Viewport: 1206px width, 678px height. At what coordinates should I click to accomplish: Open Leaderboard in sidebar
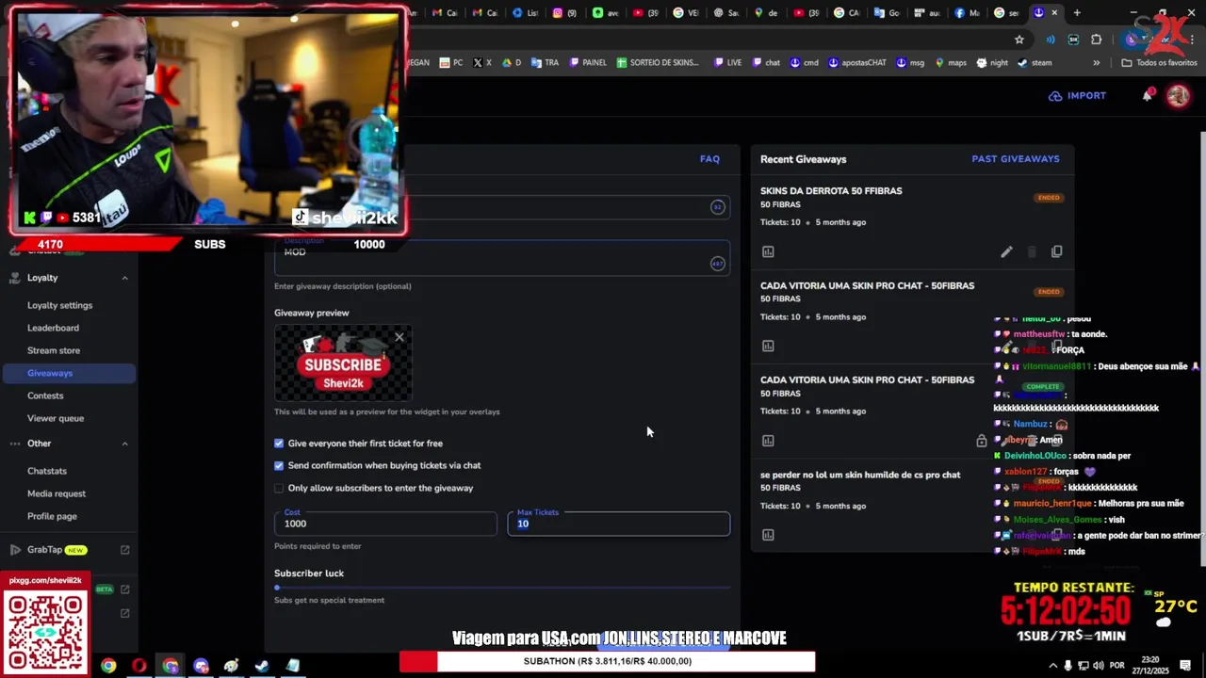point(53,328)
